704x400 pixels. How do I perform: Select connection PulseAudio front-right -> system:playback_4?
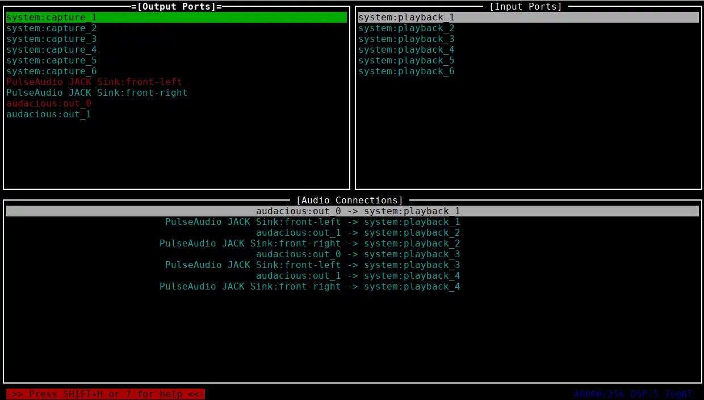tap(310, 287)
